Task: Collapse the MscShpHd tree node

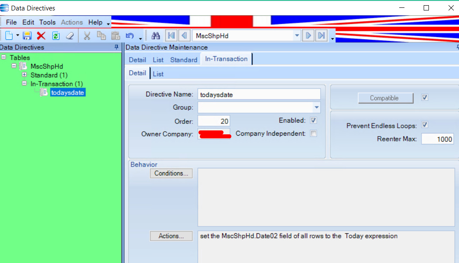Action: pos(14,66)
